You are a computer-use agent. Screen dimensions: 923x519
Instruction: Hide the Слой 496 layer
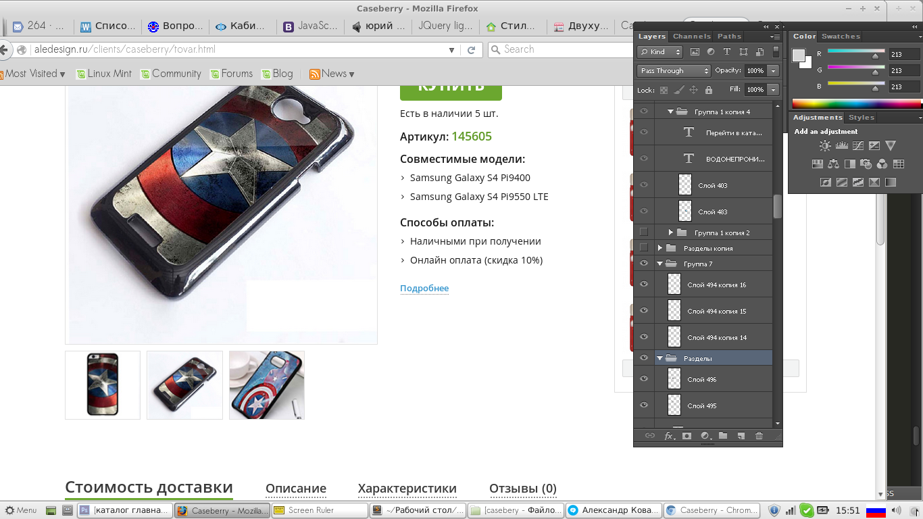coord(644,379)
